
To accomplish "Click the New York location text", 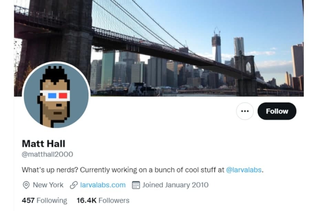I will pos(48,185).
